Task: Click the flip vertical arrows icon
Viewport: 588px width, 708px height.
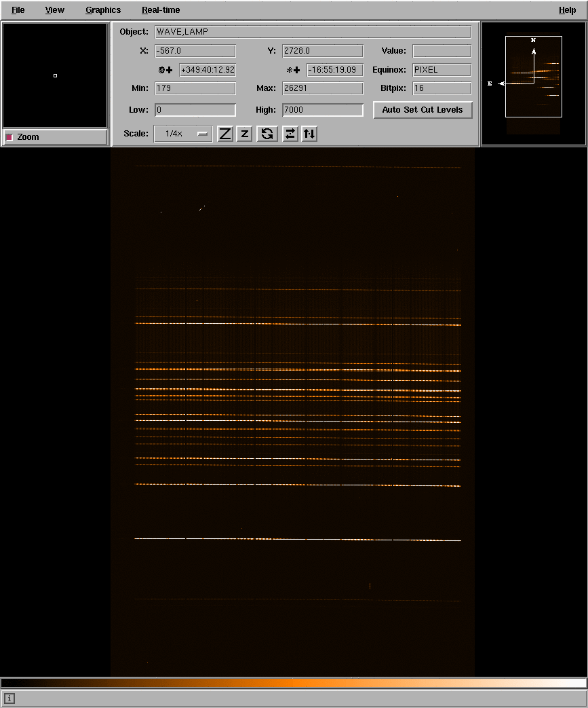Action: click(309, 134)
